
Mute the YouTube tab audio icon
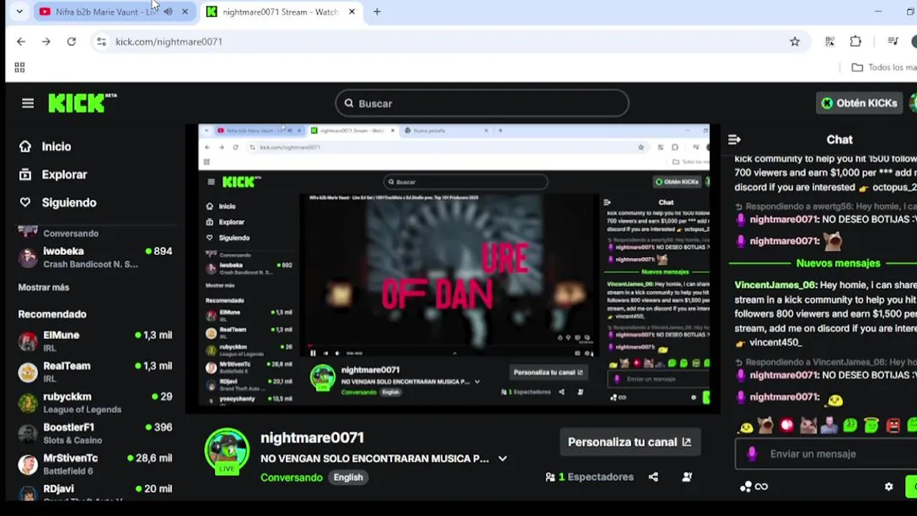click(x=168, y=11)
